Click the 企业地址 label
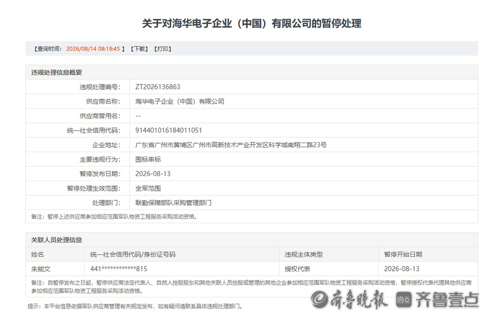This screenshot has width=495, height=325. pos(106,145)
